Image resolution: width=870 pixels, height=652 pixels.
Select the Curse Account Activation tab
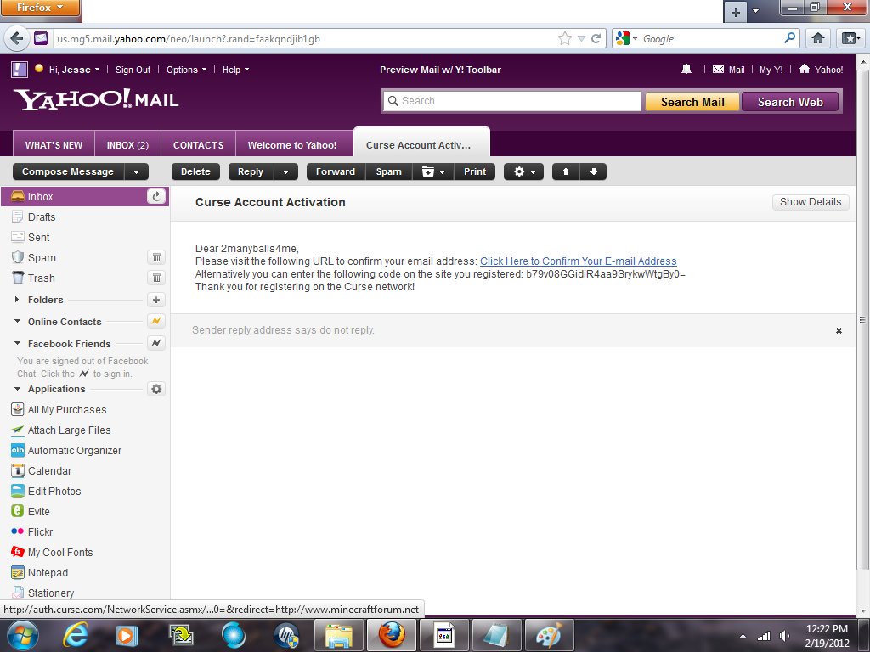coord(421,143)
